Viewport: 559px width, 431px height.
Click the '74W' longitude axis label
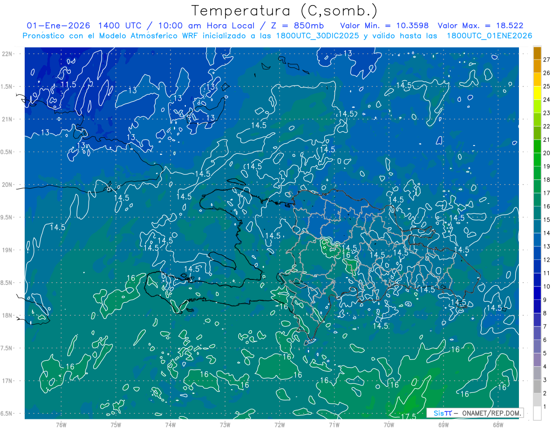click(170, 425)
